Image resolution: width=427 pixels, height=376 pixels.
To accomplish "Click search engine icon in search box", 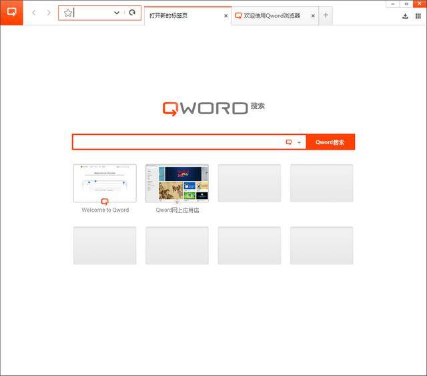I will (289, 142).
